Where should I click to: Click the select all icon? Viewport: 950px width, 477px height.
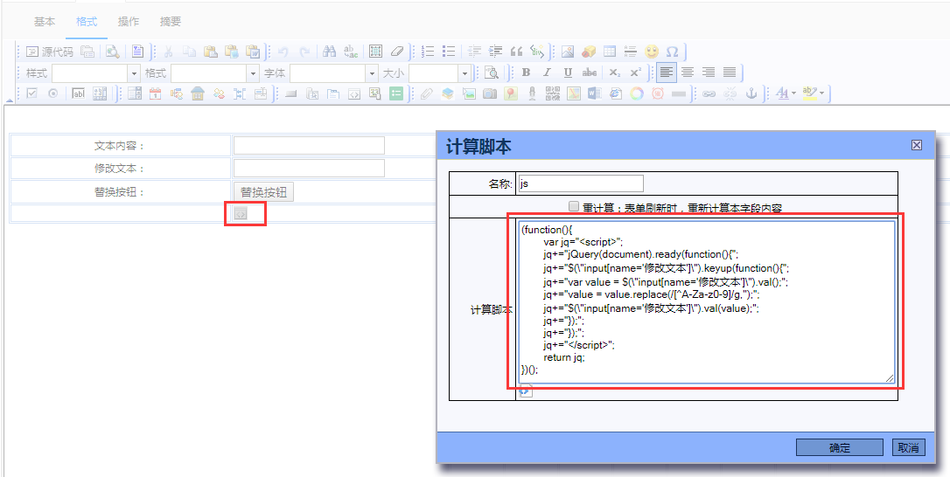coord(375,52)
